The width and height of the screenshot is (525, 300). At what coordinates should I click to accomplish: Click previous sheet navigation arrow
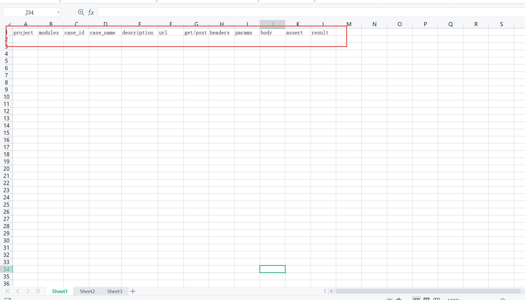(18, 291)
